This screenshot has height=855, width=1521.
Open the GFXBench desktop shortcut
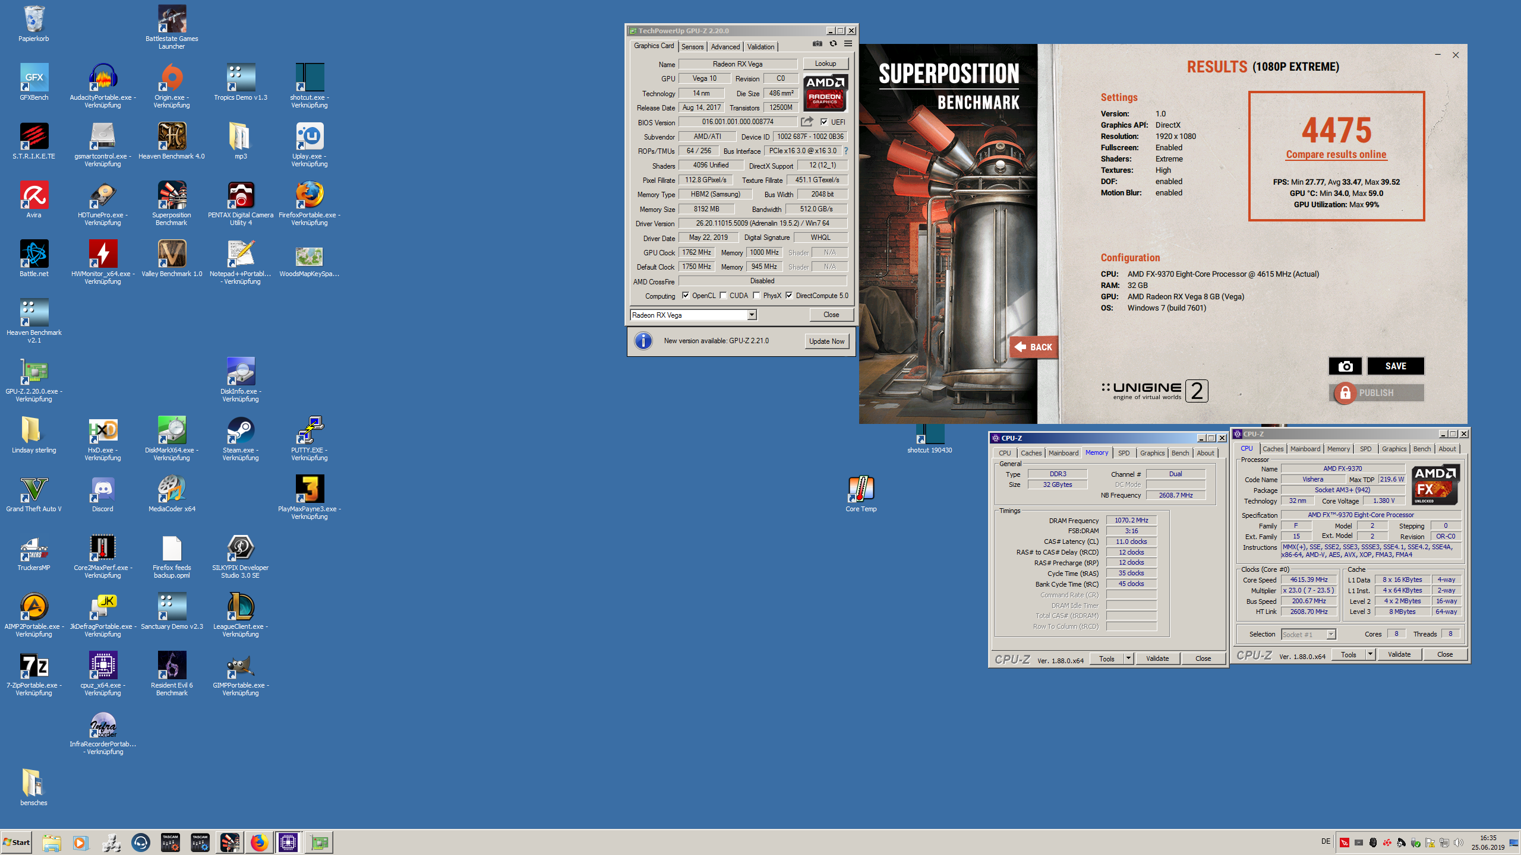pyautogui.click(x=34, y=83)
